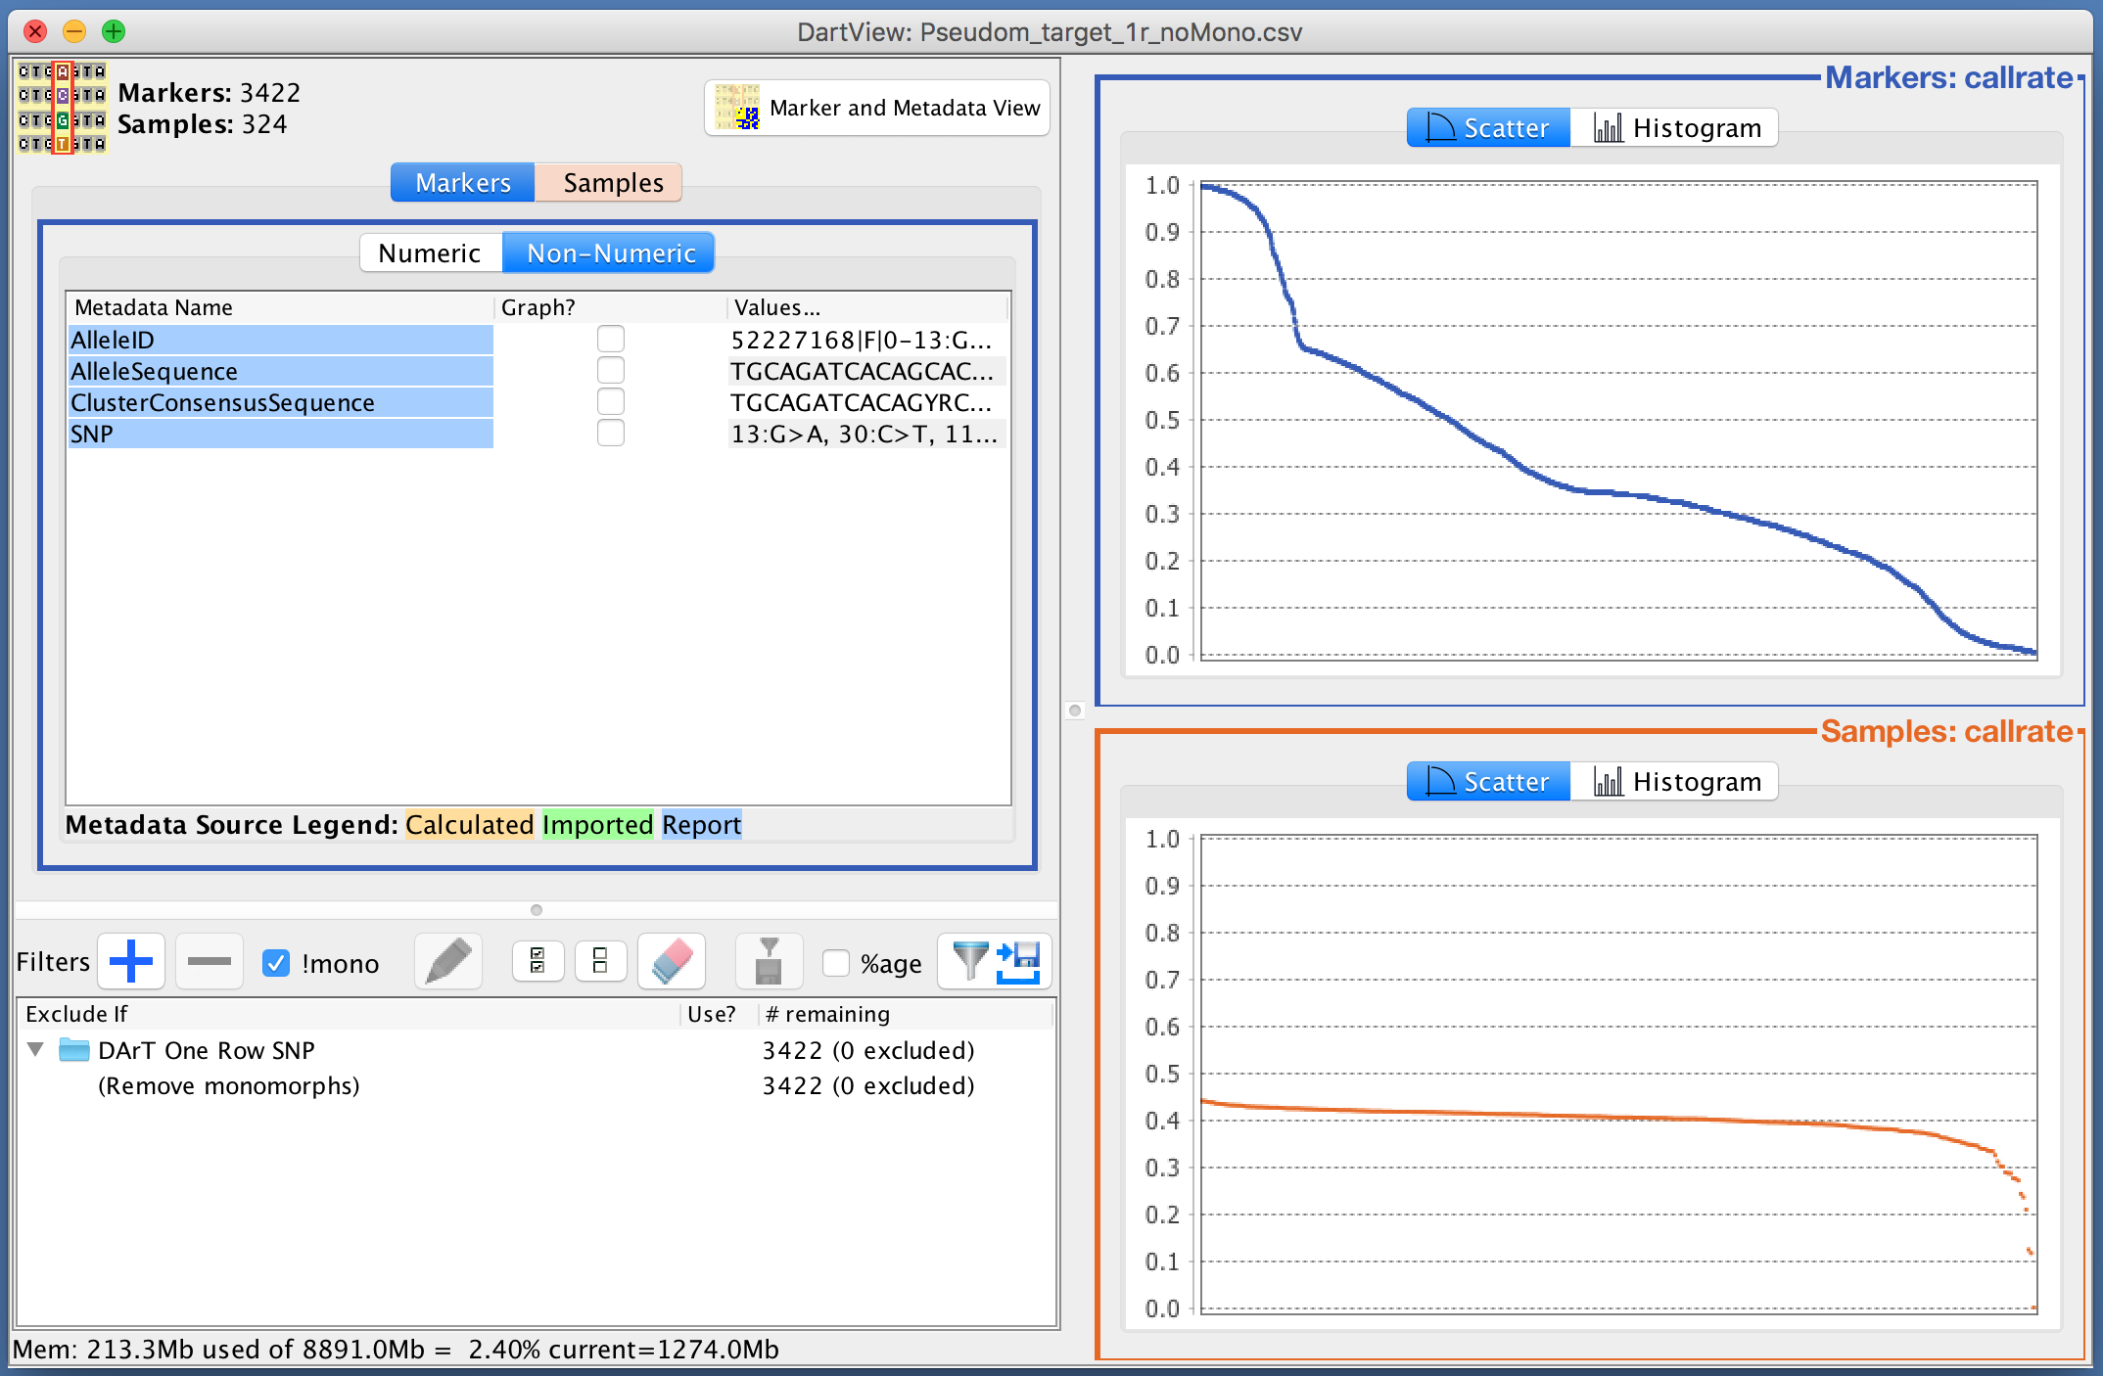Click the Use? column header
The height and width of the screenshot is (1376, 2103).
point(719,1014)
